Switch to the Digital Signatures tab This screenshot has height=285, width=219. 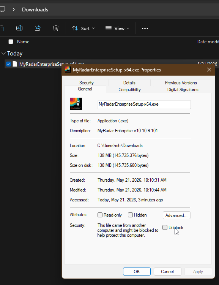pos(183,90)
